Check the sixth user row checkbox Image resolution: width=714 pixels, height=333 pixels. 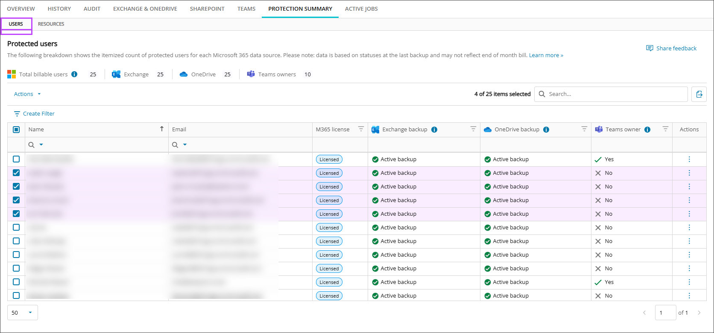[16, 227]
